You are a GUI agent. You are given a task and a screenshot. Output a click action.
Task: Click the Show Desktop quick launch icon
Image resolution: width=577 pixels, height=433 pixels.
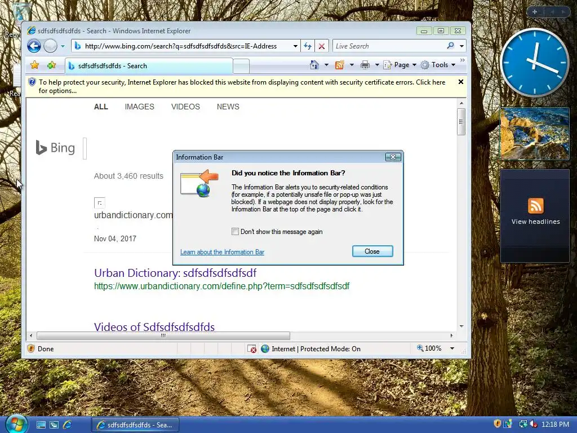click(x=41, y=425)
